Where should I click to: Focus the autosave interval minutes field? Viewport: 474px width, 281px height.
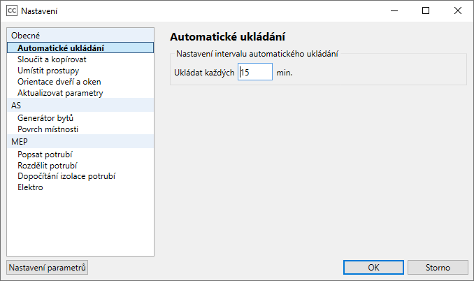point(255,72)
